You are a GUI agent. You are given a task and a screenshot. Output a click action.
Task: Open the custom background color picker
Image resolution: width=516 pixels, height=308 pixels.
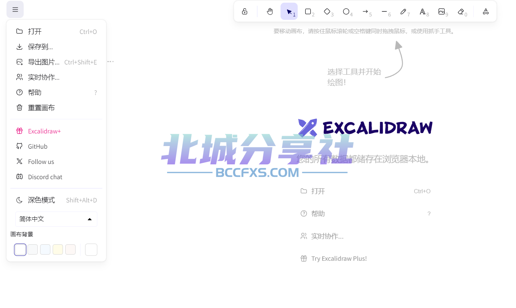click(91, 250)
